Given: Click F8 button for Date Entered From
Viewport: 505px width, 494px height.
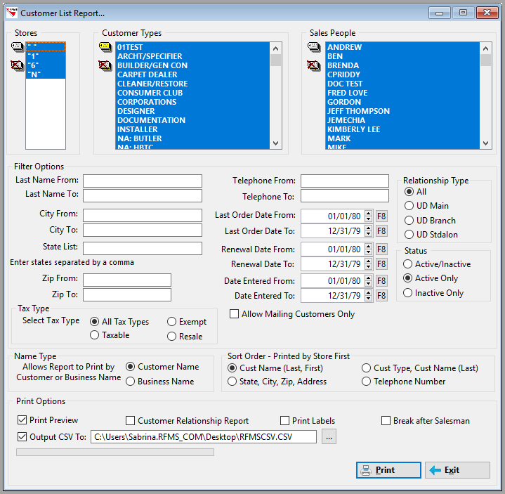Looking at the screenshot, I should [381, 280].
